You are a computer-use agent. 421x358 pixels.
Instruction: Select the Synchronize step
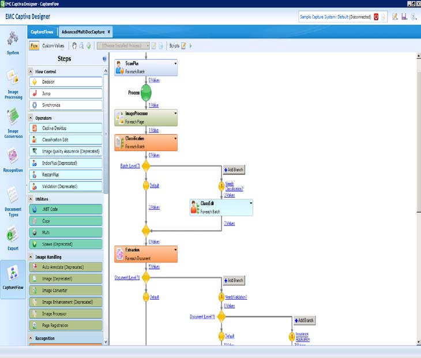tap(66, 105)
